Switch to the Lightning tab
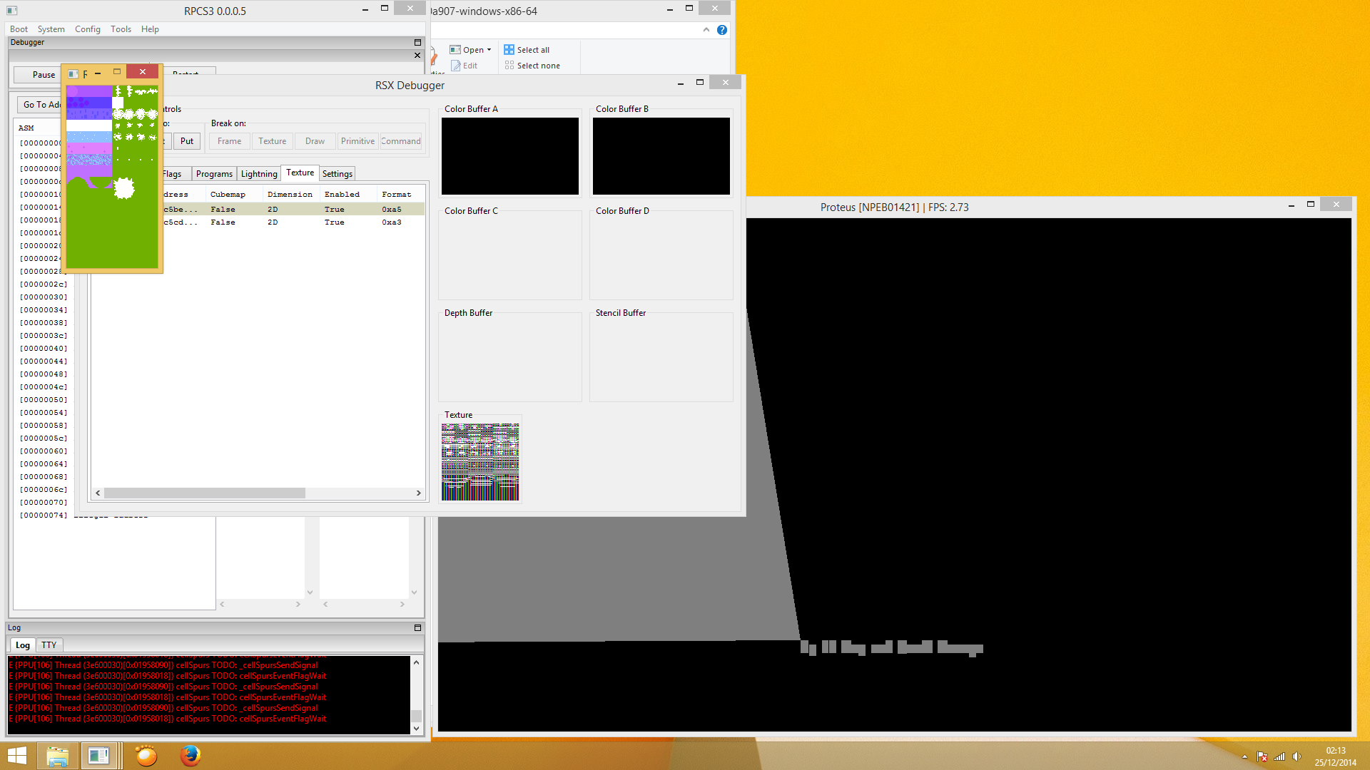Image resolution: width=1370 pixels, height=770 pixels. [x=259, y=174]
